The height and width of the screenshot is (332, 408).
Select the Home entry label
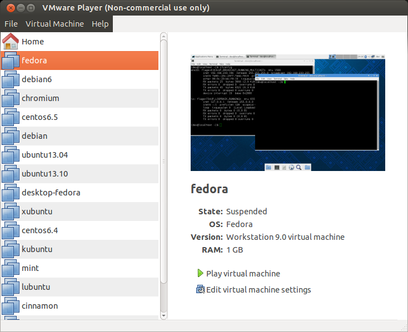pos(33,42)
